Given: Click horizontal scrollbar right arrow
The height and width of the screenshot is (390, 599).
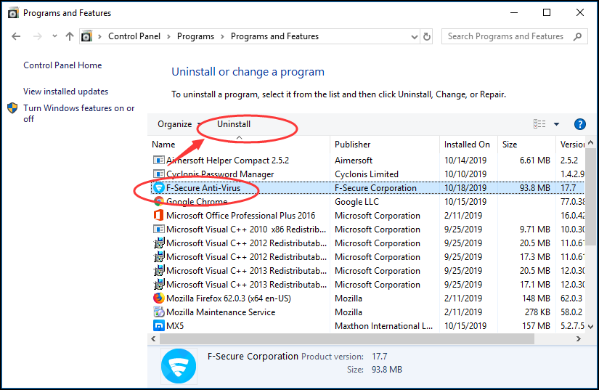Looking at the screenshot, I should pyautogui.click(x=579, y=338).
